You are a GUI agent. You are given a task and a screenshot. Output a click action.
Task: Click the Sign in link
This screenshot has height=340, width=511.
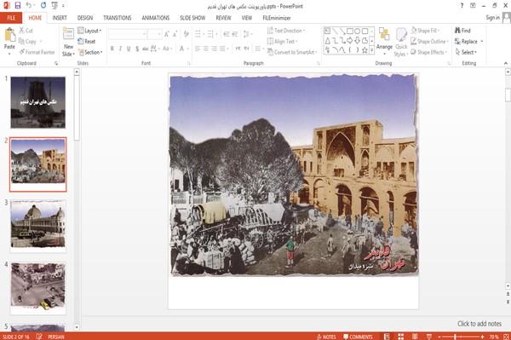[x=492, y=18]
